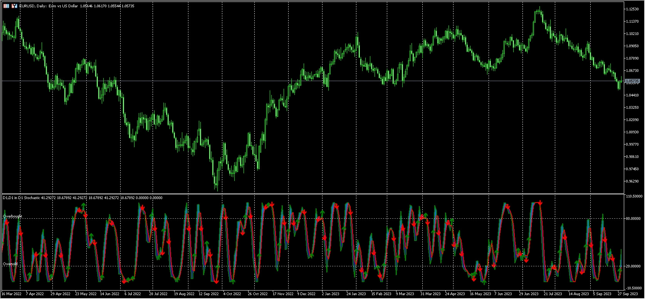Select the "D1,D1 in D1 Stochastic" indicator label
The width and height of the screenshot is (645, 299).
tap(21, 198)
